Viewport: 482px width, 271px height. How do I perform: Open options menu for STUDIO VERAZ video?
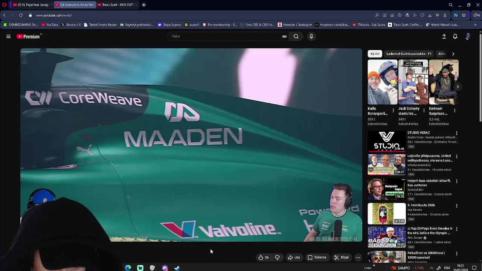[457, 133]
